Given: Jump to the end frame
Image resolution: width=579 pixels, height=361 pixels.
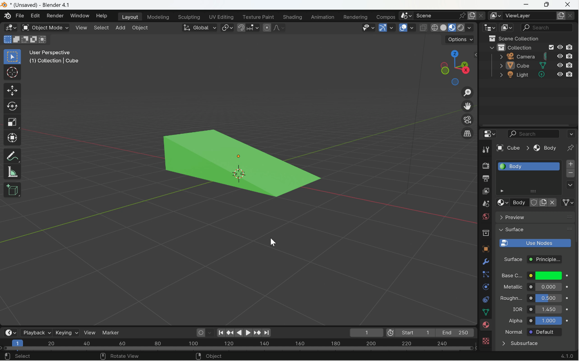Looking at the screenshot, I should pos(267,333).
